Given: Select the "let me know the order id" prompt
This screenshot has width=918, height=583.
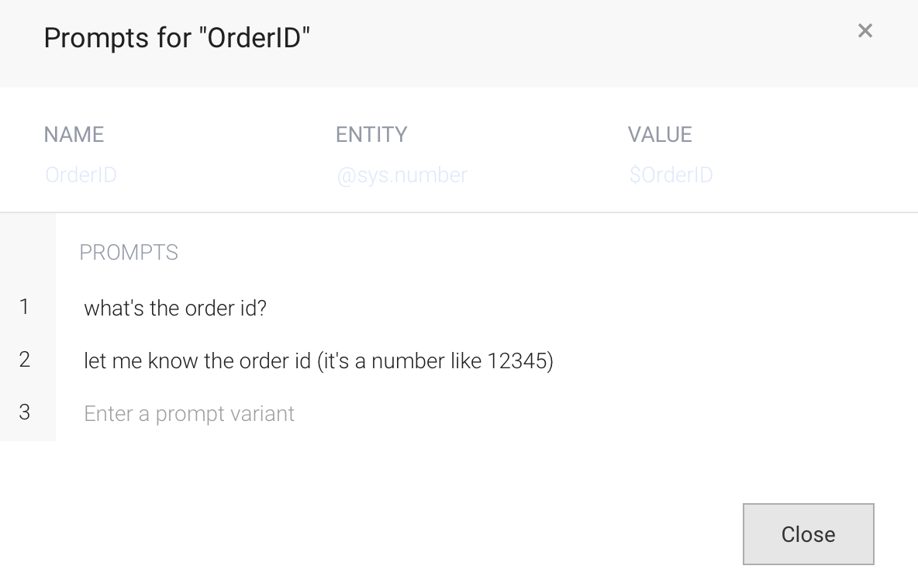Looking at the screenshot, I should point(319,360).
